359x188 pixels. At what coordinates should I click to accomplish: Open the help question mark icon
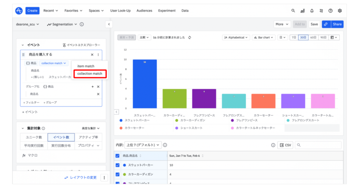pyautogui.click(x=330, y=10)
